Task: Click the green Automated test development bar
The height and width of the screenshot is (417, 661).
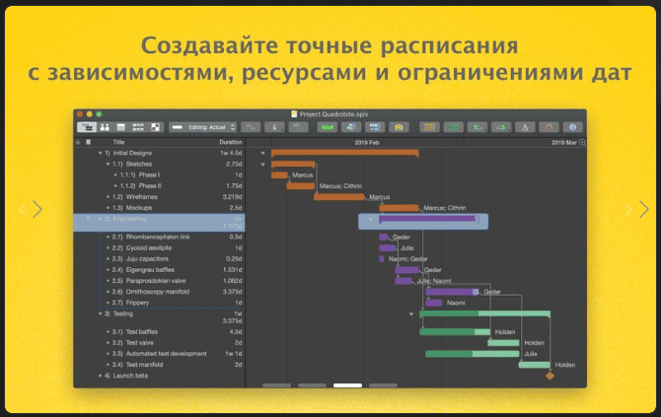Action: pos(473,354)
